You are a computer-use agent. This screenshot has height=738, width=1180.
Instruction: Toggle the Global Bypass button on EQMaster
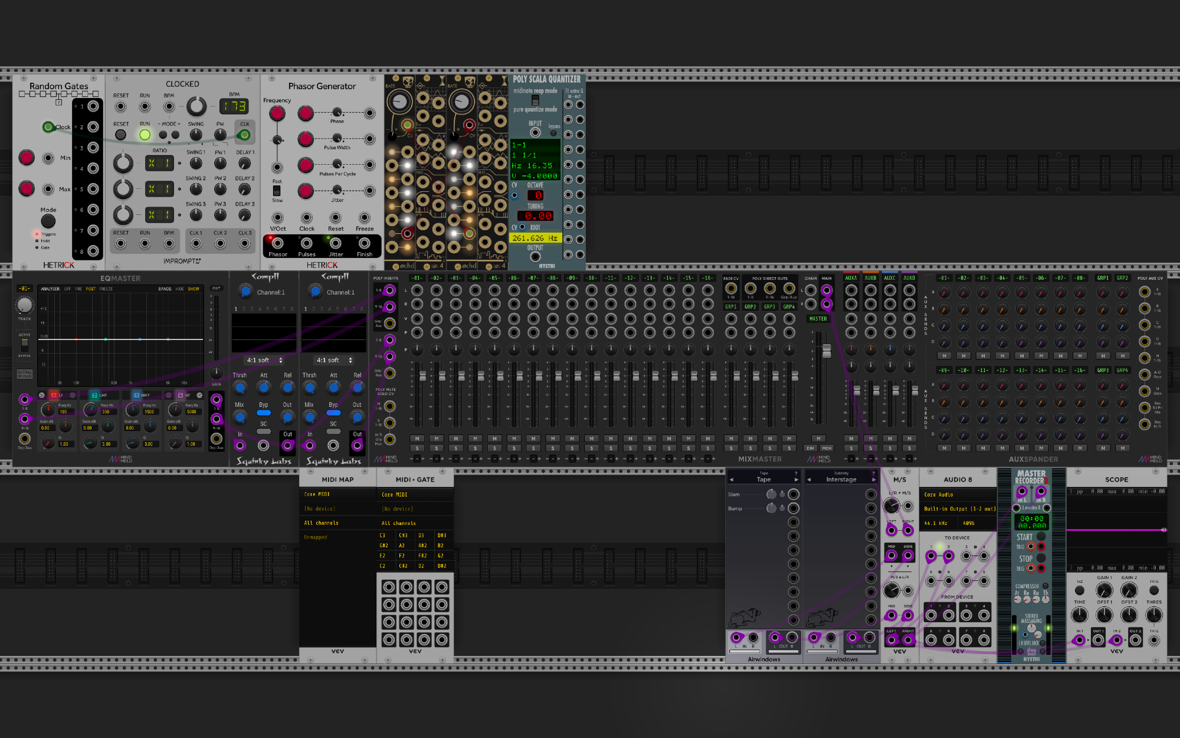coord(24,374)
